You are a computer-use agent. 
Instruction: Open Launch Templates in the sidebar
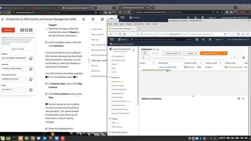pyautogui.click(x=119, y=90)
